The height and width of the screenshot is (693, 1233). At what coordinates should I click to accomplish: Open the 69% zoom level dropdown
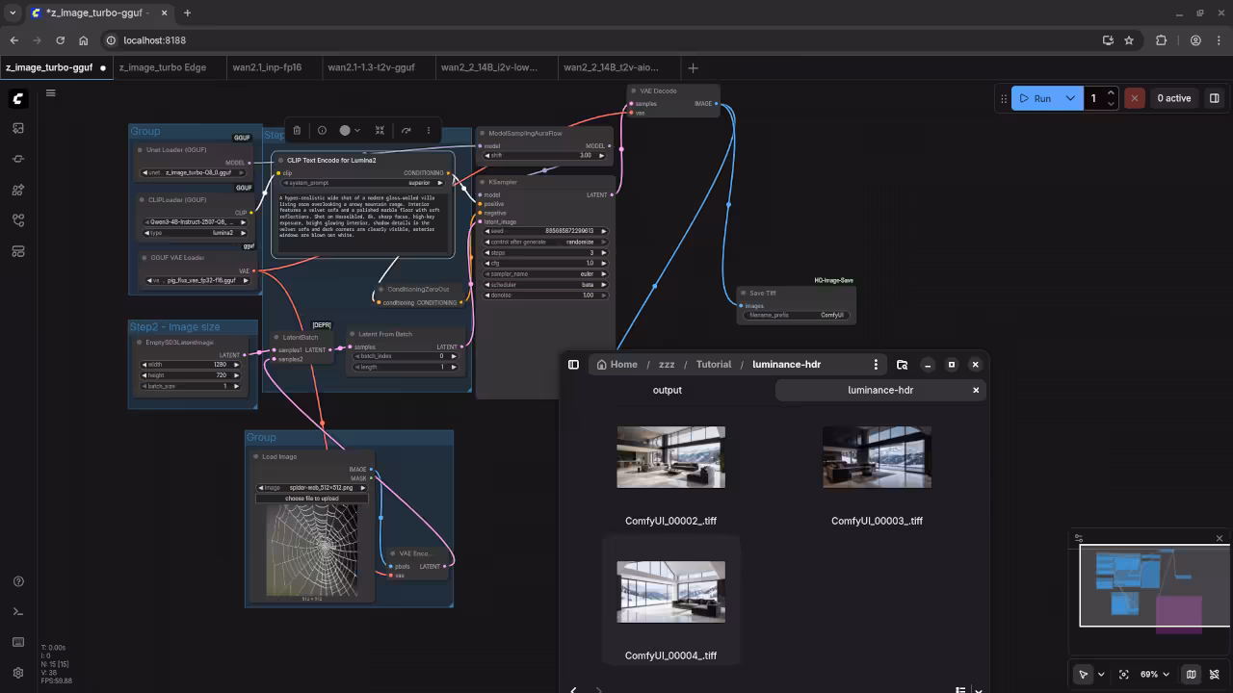pyautogui.click(x=1154, y=675)
